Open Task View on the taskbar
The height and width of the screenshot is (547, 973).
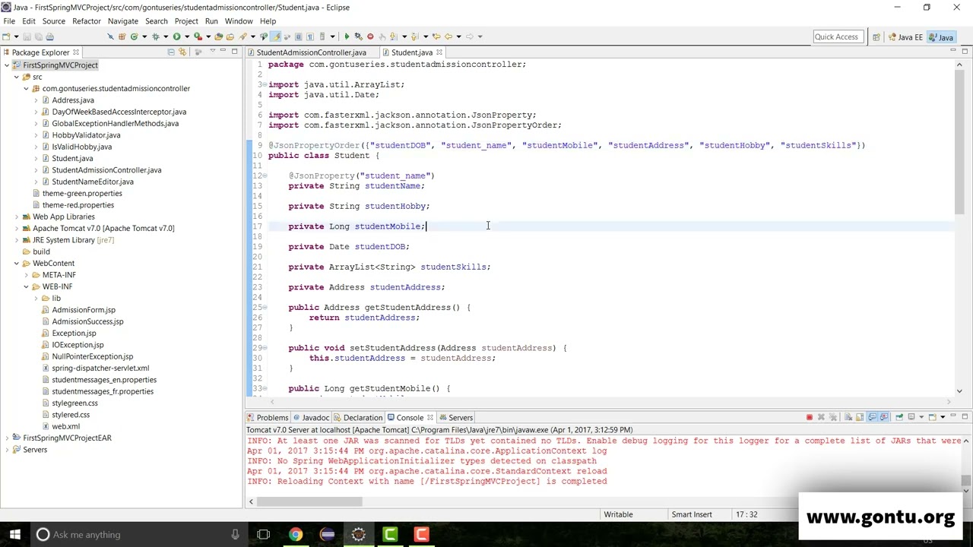(263, 534)
